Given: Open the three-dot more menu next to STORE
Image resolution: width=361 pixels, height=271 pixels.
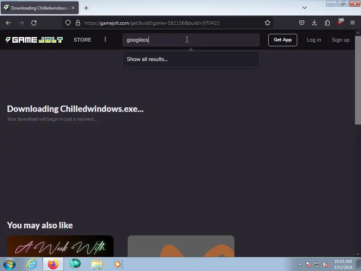Looking at the screenshot, I should tap(105, 40).
